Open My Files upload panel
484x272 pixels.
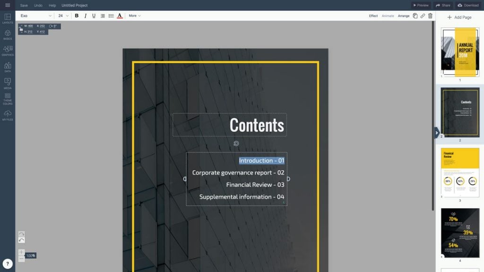(x=7, y=115)
